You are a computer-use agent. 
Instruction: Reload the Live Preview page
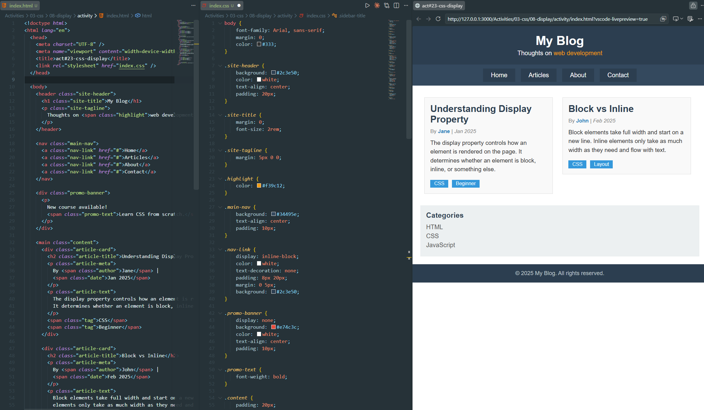[438, 19]
